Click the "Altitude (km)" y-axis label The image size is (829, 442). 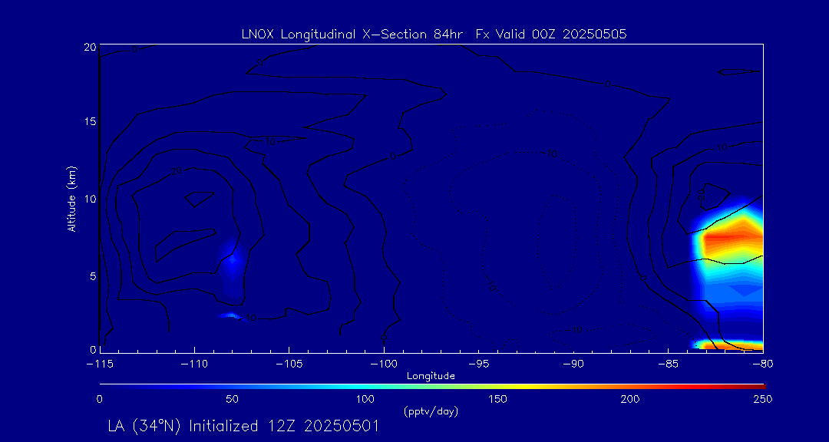pyautogui.click(x=71, y=199)
